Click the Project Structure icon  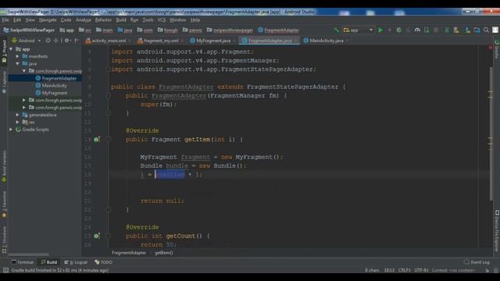click(477, 30)
